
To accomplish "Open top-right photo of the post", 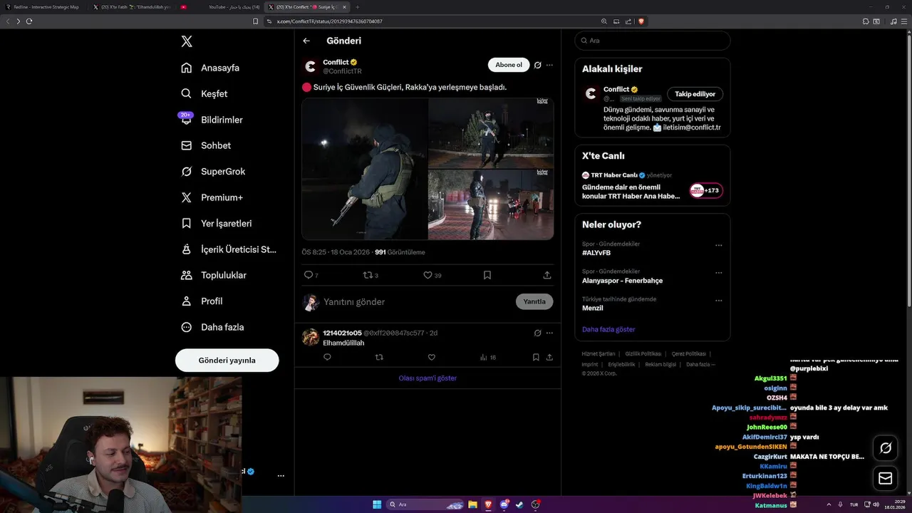I will point(491,133).
